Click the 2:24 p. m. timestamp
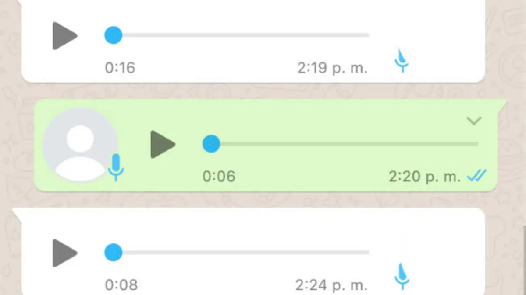 coord(331,285)
